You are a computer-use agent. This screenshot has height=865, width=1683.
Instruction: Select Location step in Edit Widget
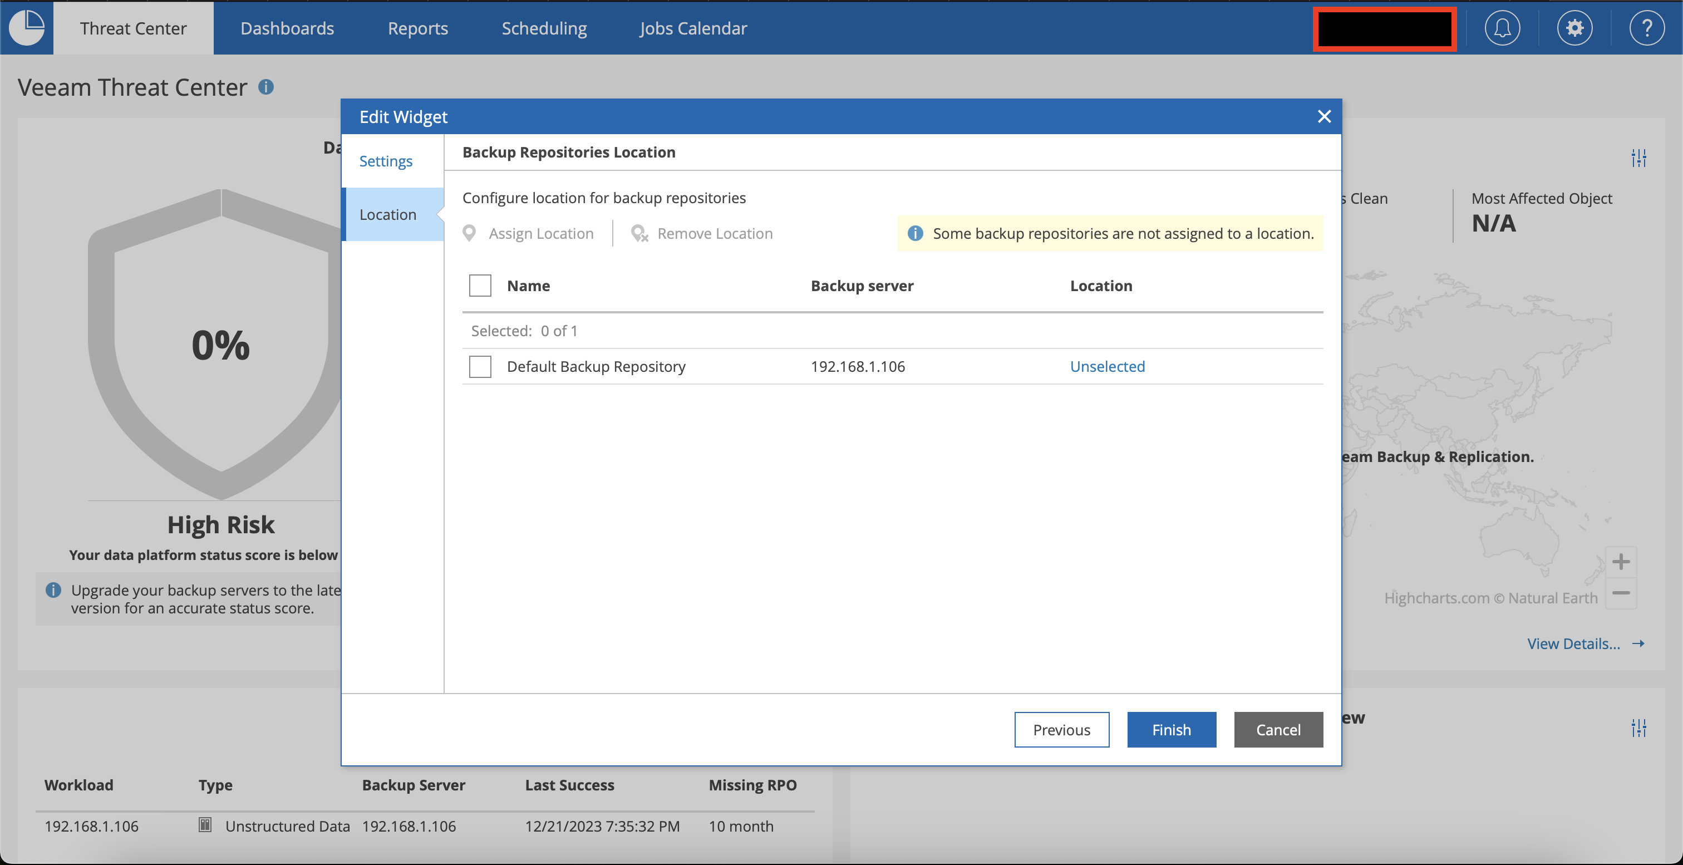click(x=393, y=214)
